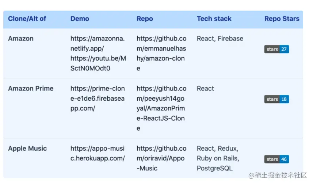The image size is (313, 185).
Task: Click the stars 27 badge for Amazon
Action: pos(276,49)
